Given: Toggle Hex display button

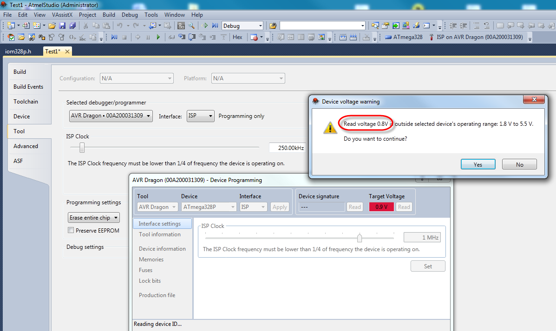Looking at the screenshot, I should (x=237, y=37).
